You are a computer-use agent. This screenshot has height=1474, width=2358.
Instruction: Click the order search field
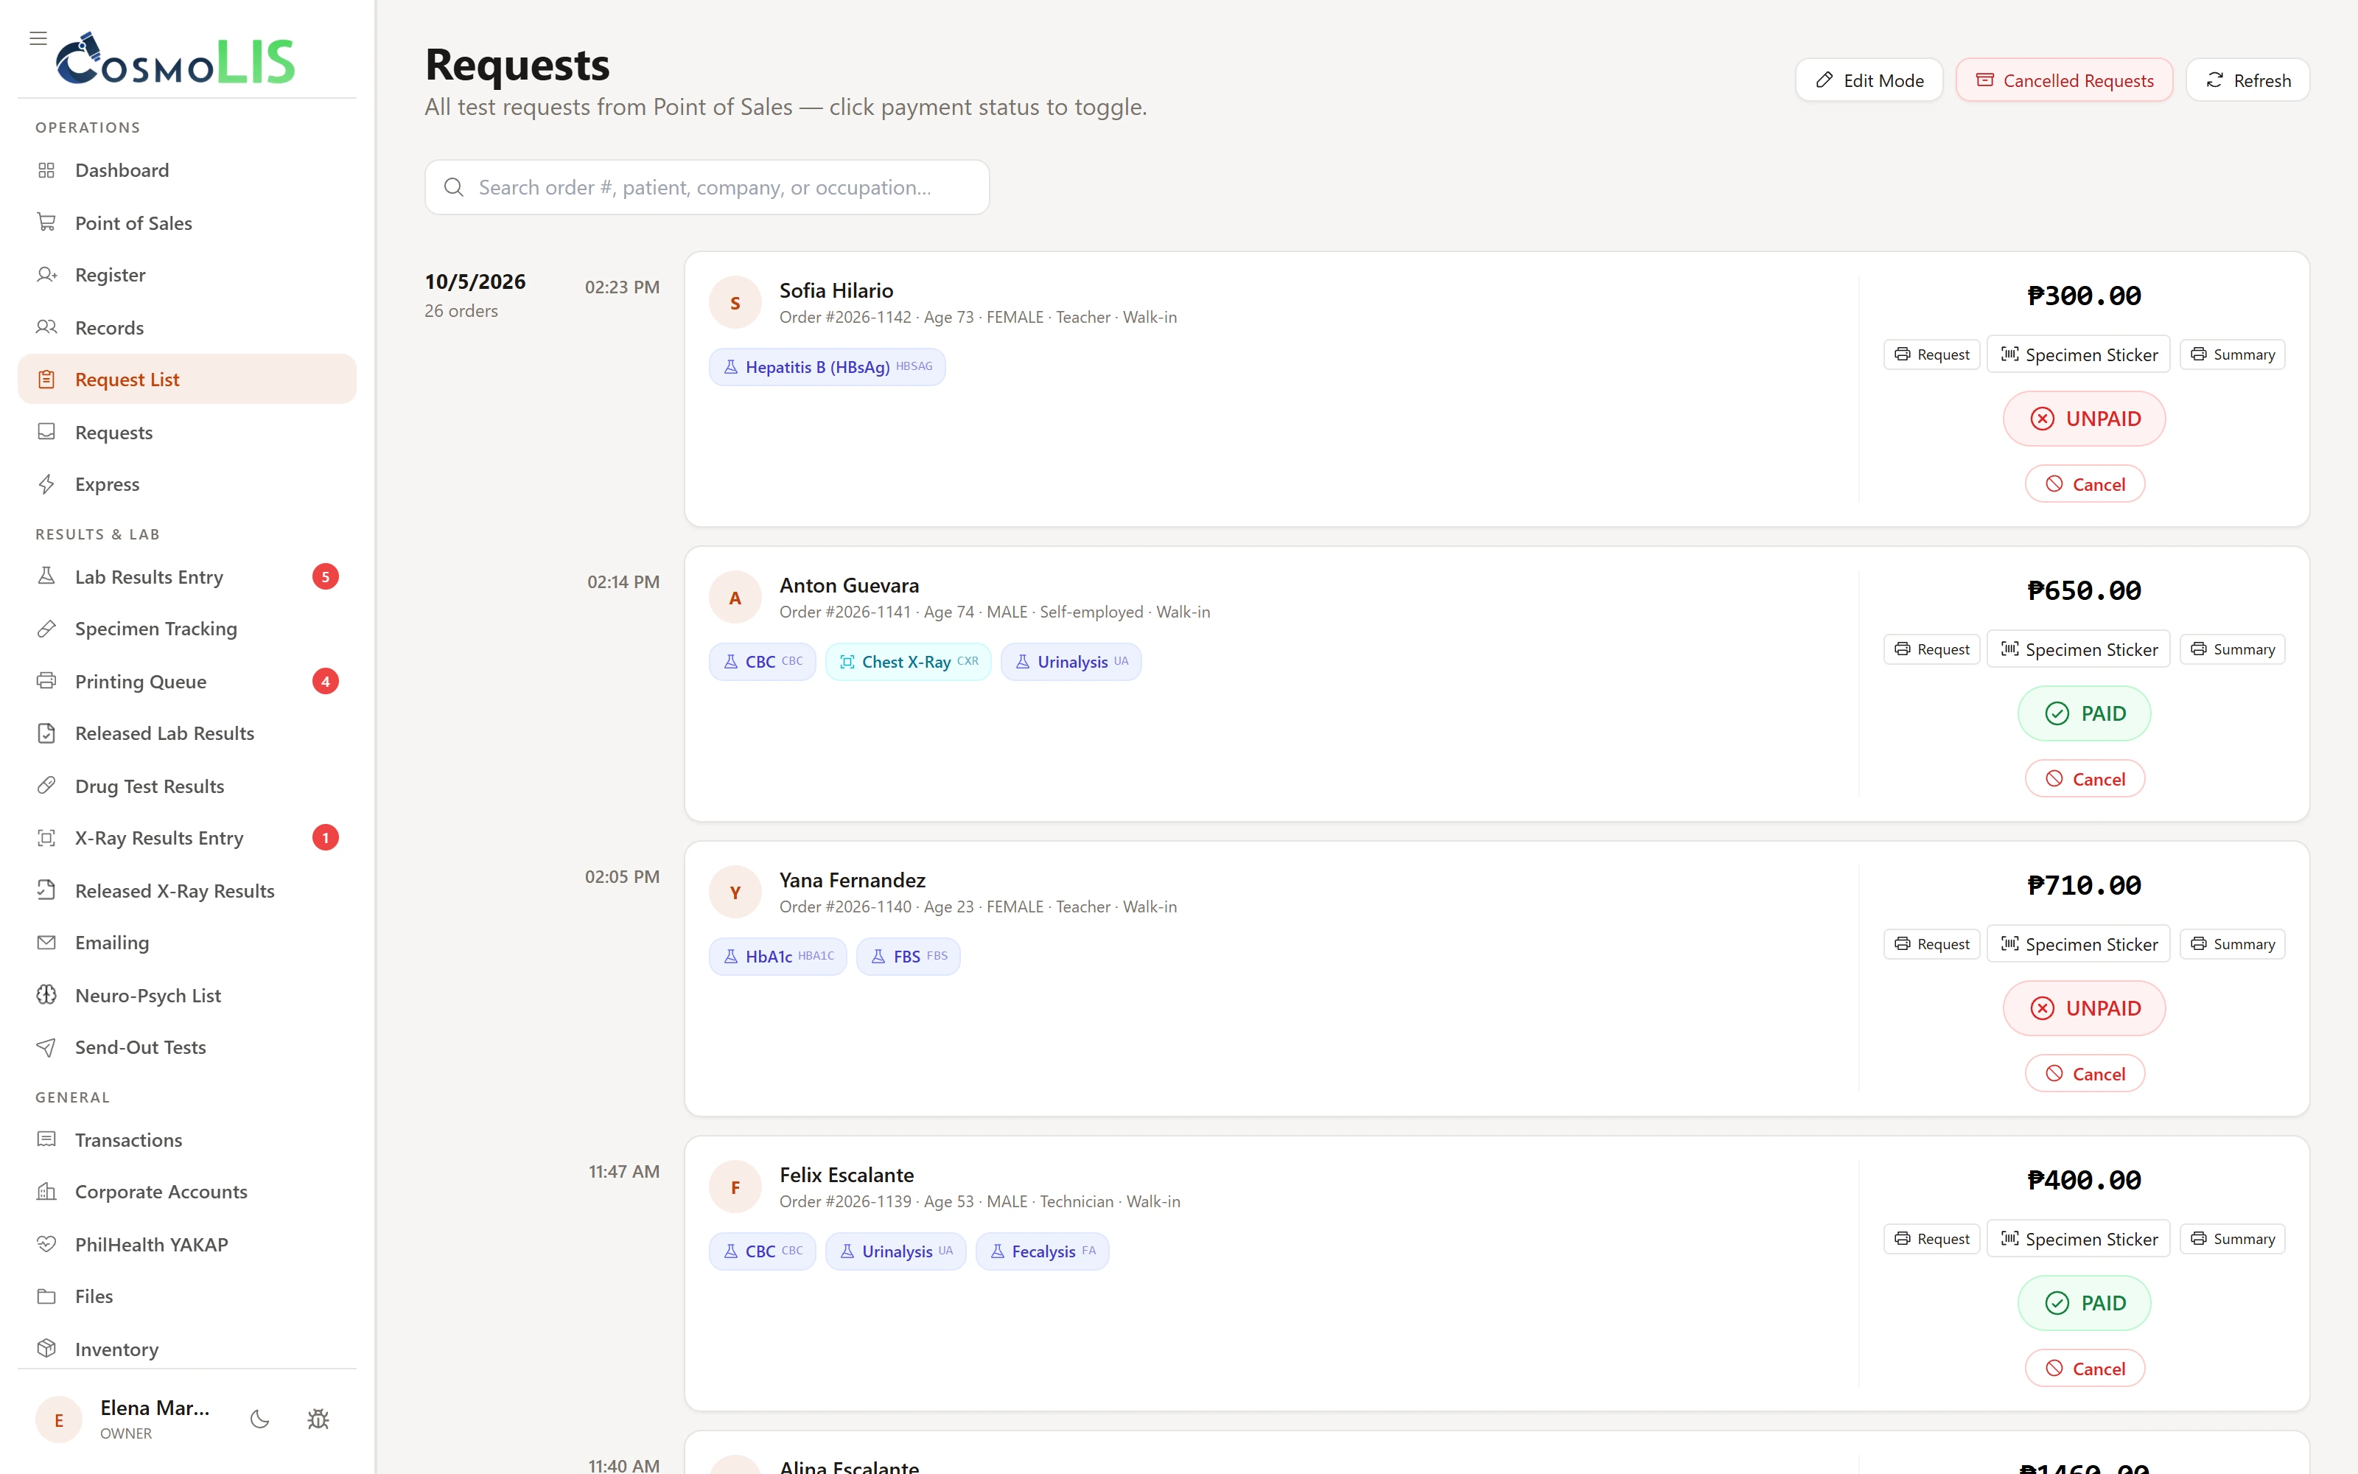pyautogui.click(x=707, y=187)
